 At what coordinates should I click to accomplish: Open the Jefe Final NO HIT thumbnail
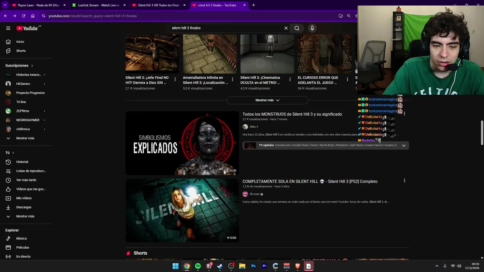(152, 54)
